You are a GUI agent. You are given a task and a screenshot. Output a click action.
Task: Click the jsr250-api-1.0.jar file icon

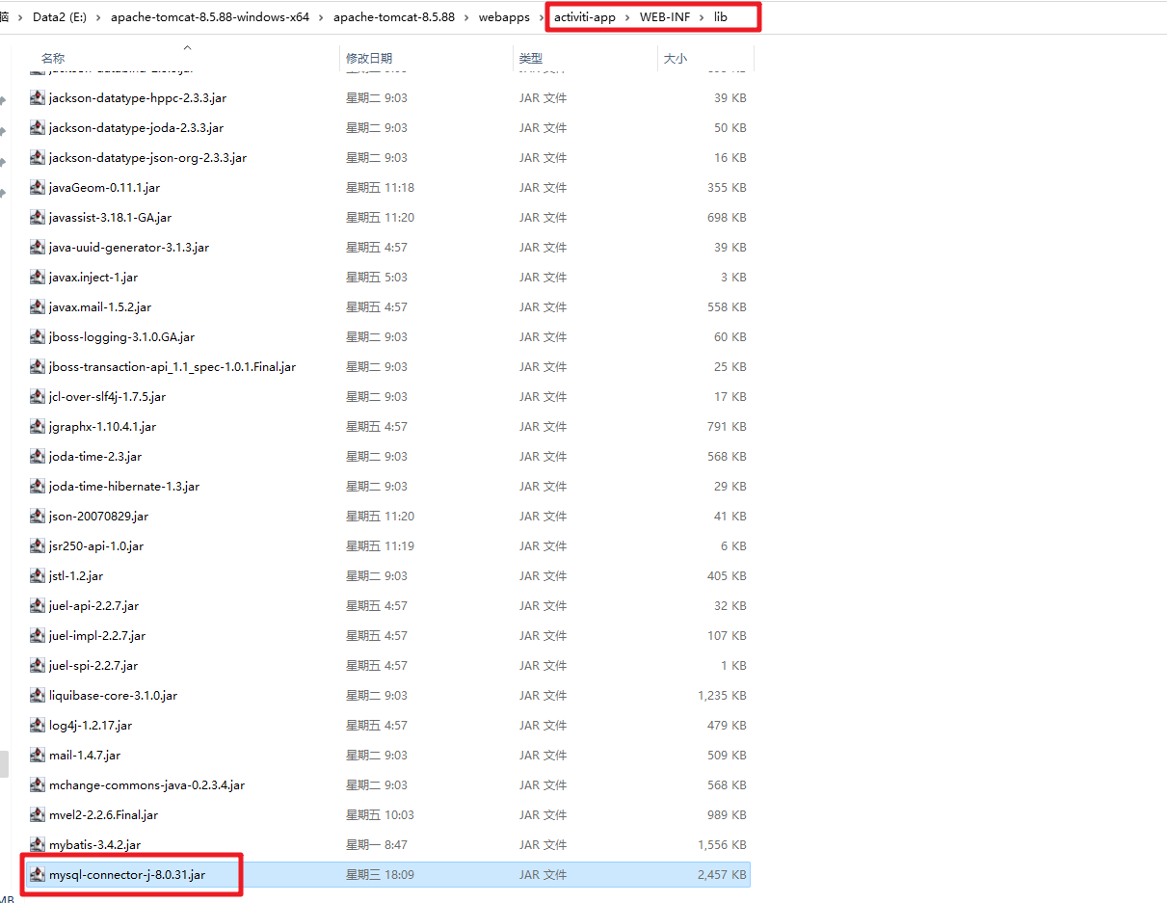point(38,546)
